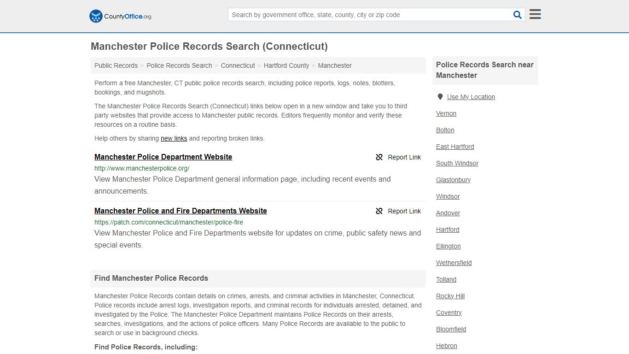Click the Manchester Police Records Search heading
629x354 pixels.
click(x=209, y=47)
